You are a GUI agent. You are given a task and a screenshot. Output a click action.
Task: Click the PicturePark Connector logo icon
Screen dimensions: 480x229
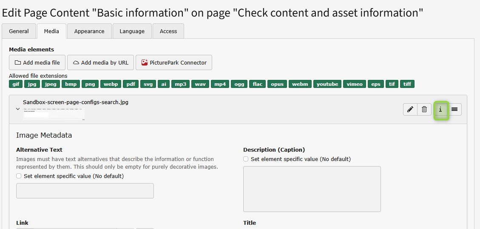pyautogui.click(x=145, y=62)
